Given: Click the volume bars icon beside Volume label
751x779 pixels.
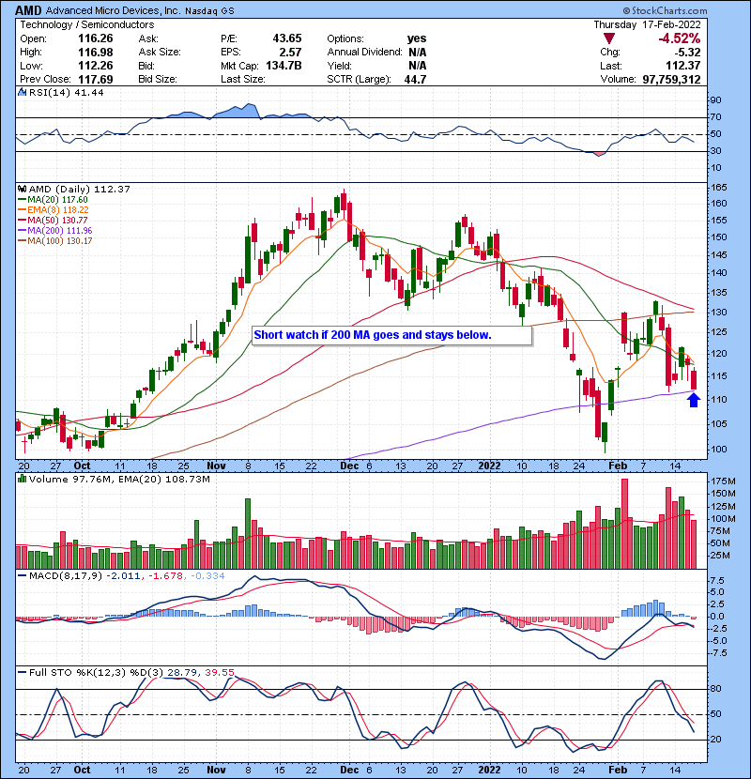Looking at the screenshot, I should pos(22,479).
